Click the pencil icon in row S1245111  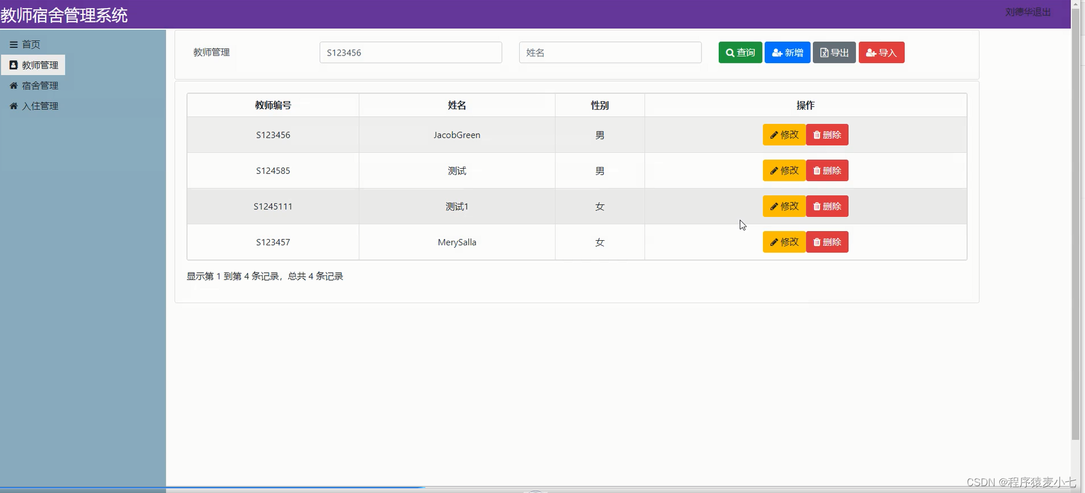[774, 206]
